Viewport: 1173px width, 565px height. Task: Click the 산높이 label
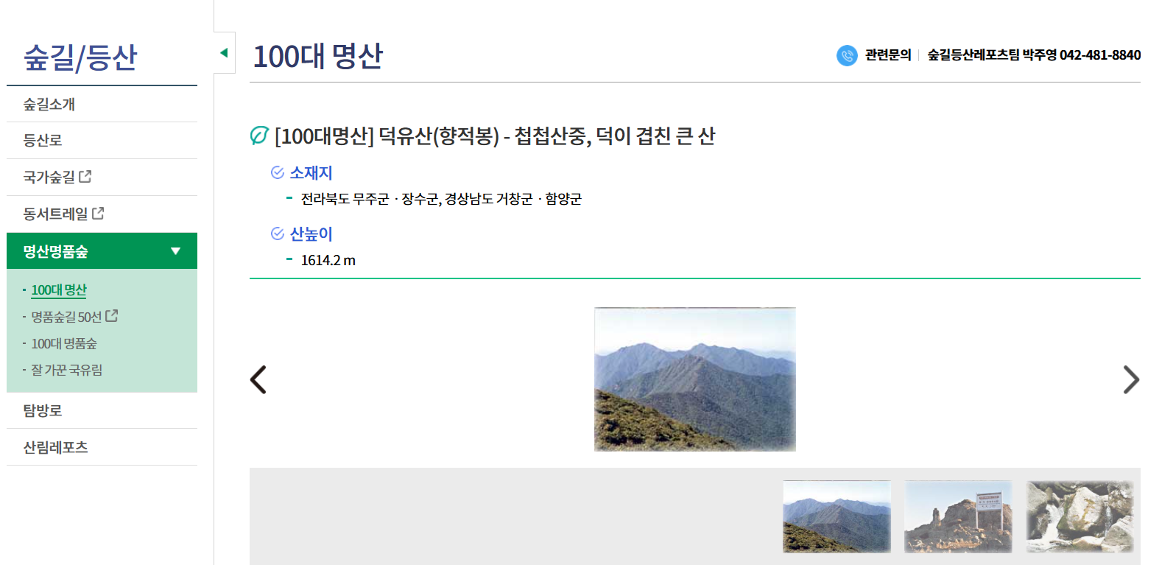(311, 234)
